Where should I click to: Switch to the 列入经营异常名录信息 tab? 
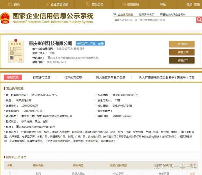[x=111, y=77]
